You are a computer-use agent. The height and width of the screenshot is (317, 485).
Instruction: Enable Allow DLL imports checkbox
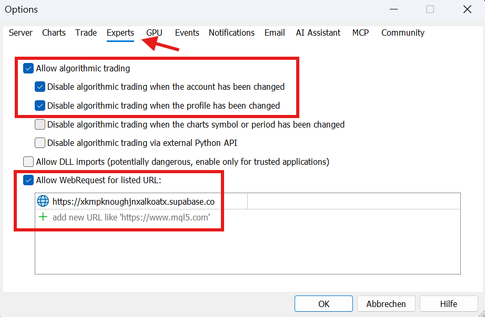coord(28,162)
